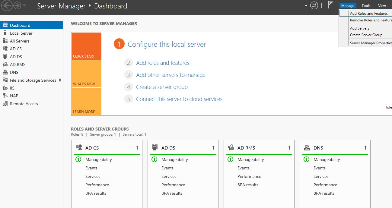Click the LEARN MORE tile

[86, 102]
